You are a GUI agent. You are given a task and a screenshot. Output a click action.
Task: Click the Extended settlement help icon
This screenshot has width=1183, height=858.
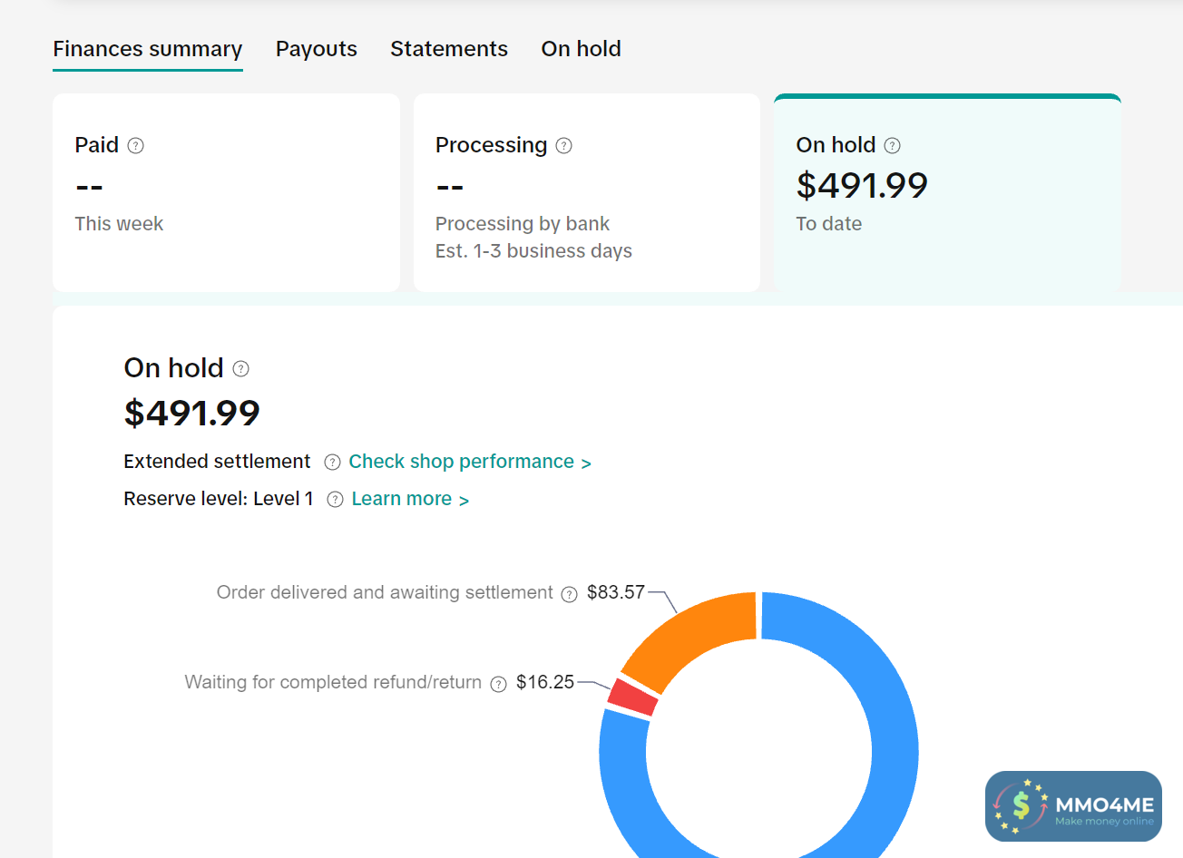(x=333, y=463)
